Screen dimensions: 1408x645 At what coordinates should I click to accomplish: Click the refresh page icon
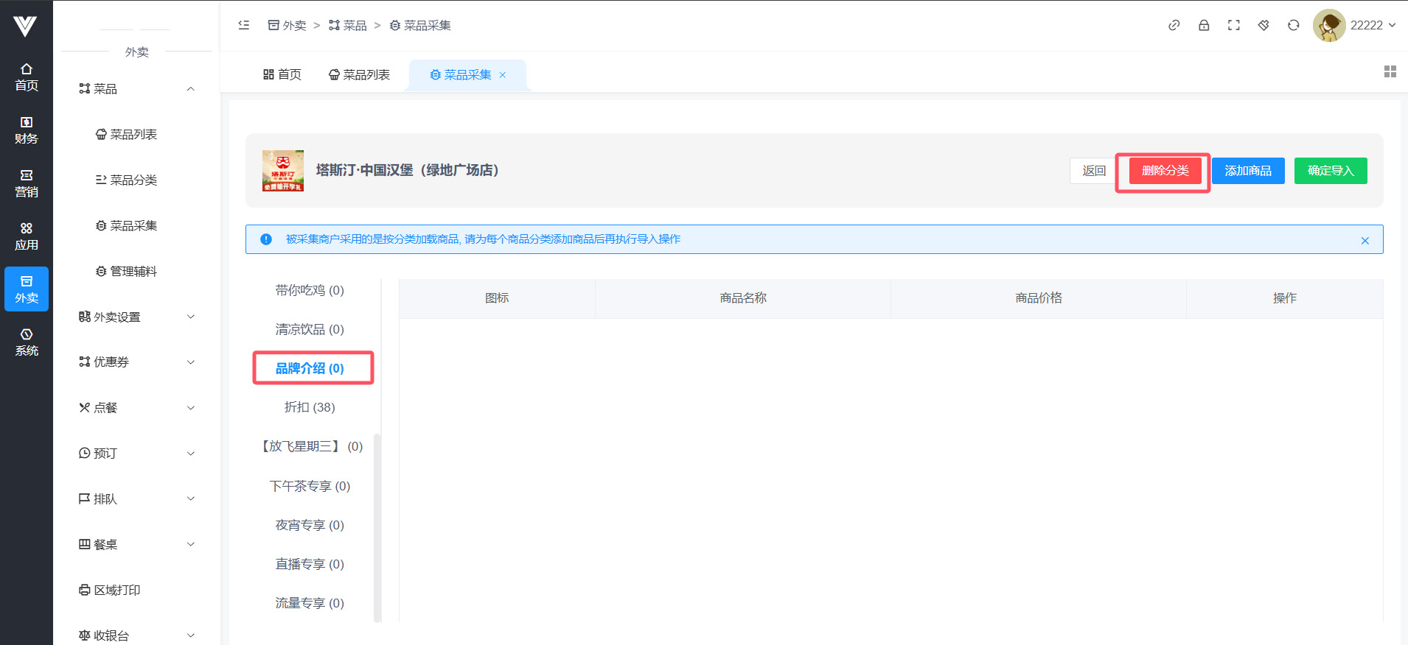click(x=1293, y=25)
